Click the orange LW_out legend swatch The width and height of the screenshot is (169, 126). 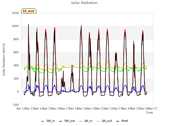click(x=98, y=121)
